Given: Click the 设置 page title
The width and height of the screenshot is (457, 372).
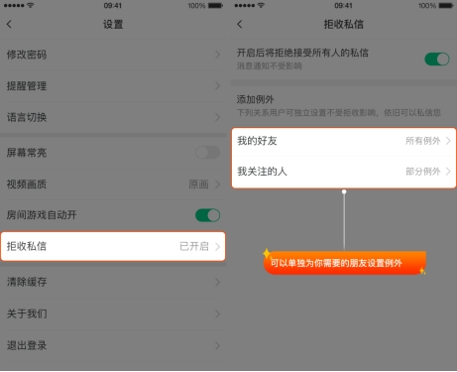Looking at the screenshot, I should click(113, 24).
